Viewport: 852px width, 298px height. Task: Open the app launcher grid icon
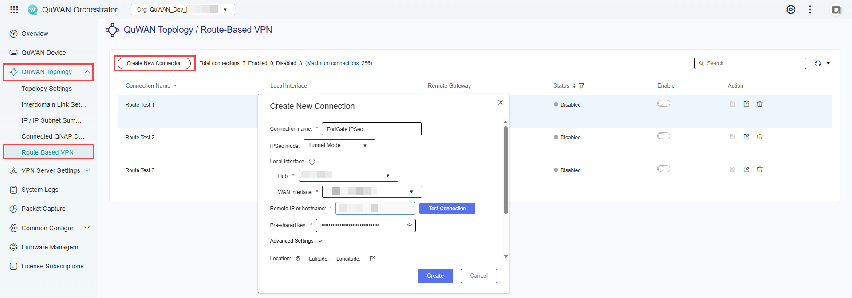(14, 9)
